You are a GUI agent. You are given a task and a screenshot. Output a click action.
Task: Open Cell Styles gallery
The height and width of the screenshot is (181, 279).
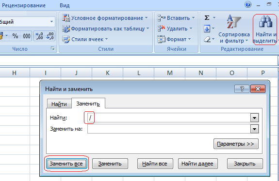coord(85,39)
